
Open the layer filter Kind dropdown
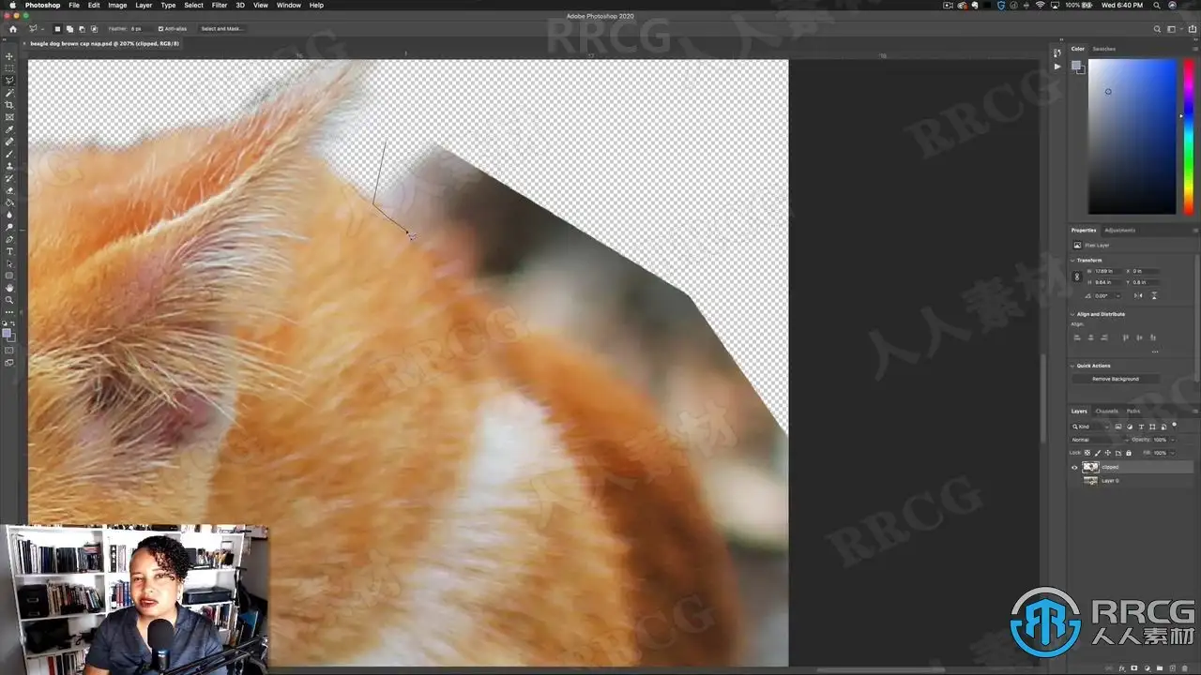click(1090, 427)
